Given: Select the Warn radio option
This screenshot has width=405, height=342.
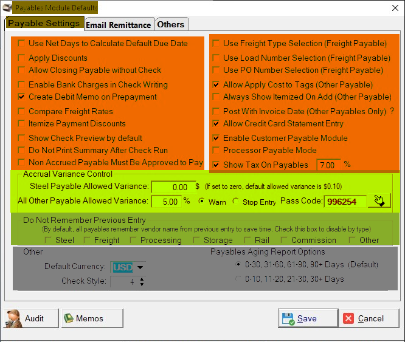Looking at the screenshot, I should [x=201, y=201].
